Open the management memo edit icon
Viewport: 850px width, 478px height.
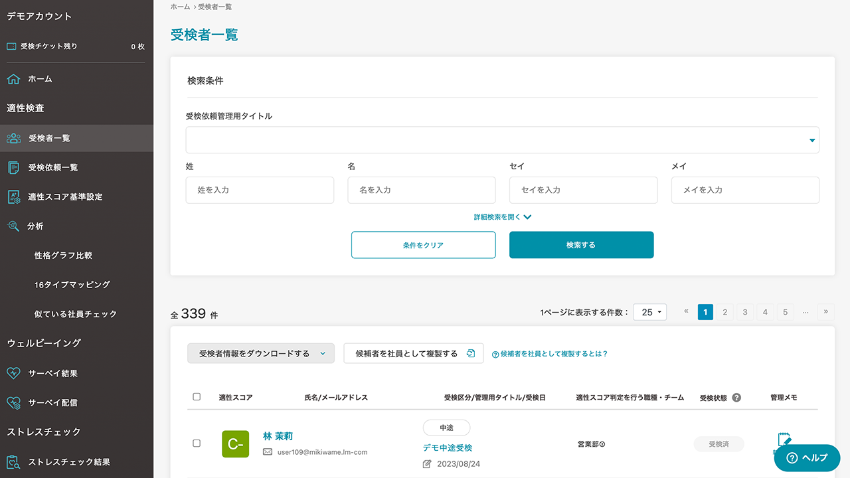click(x=784, y=440)
